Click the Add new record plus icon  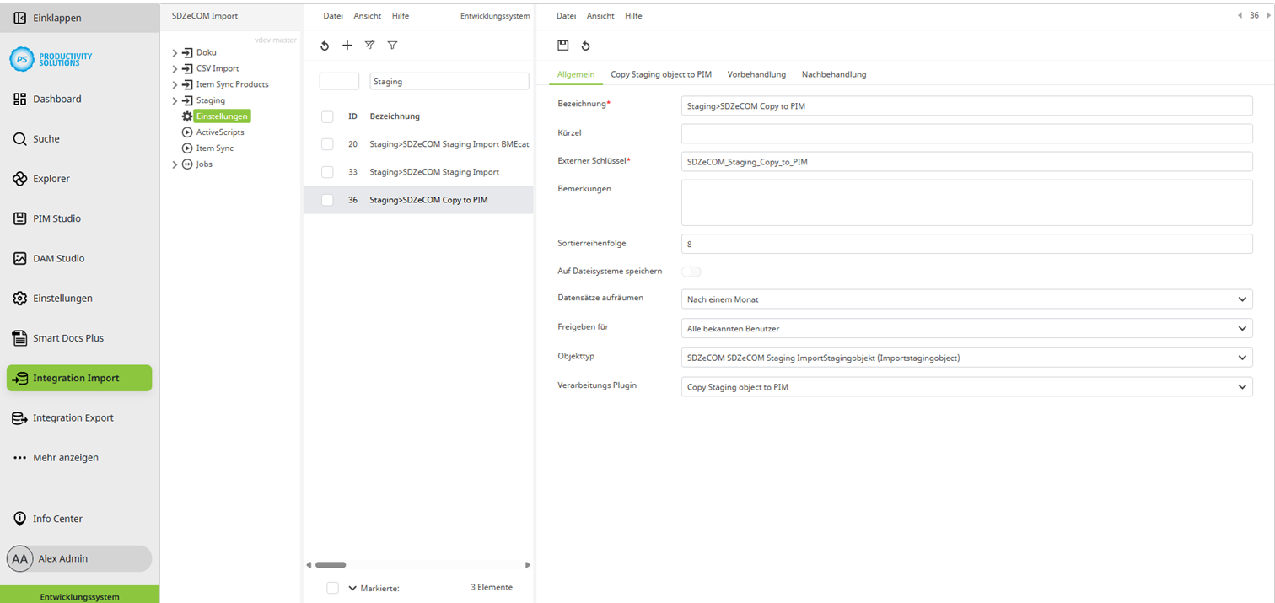coord(347,46)
